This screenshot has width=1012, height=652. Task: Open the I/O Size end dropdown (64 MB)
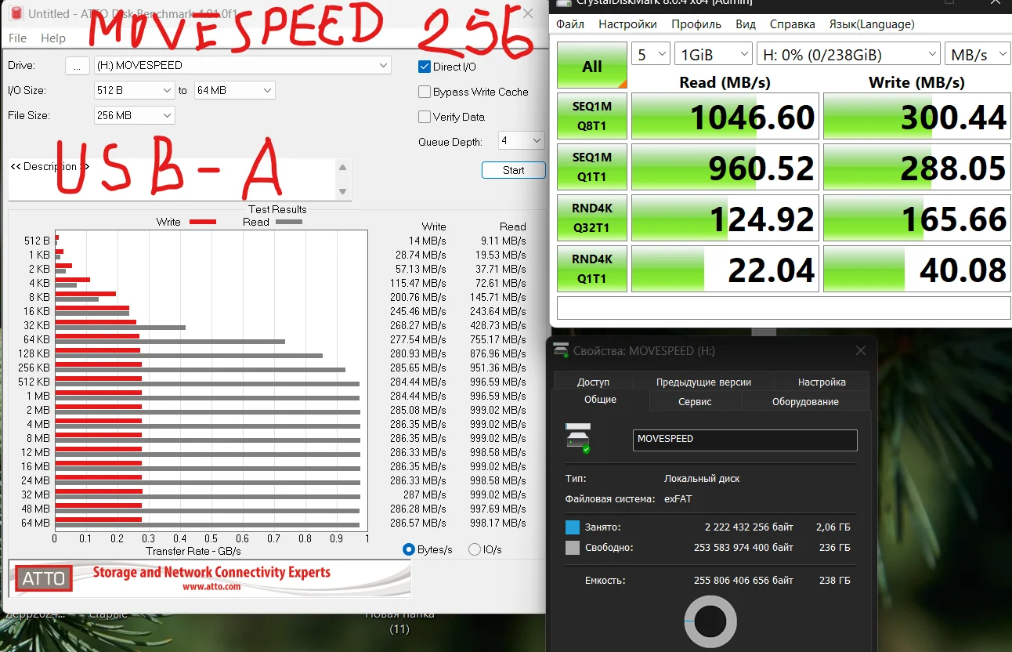[235, 90]
